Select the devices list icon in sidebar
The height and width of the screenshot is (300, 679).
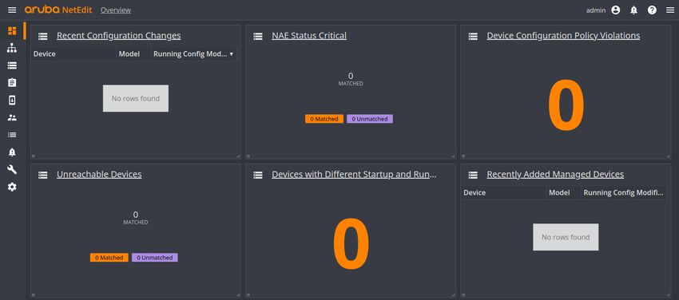click(x=12, y=65)
